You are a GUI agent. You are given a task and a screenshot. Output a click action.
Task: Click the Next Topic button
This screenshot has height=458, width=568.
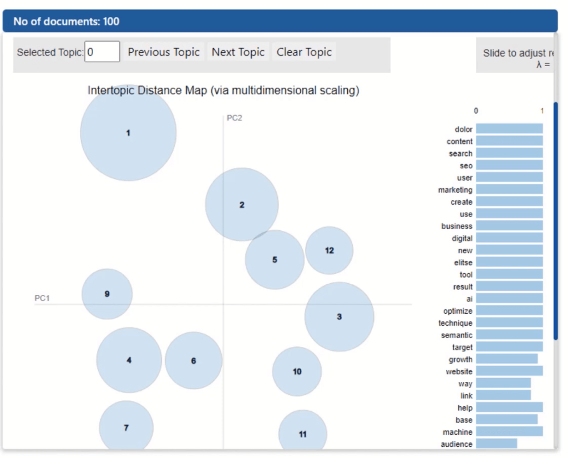coord(238,52)
